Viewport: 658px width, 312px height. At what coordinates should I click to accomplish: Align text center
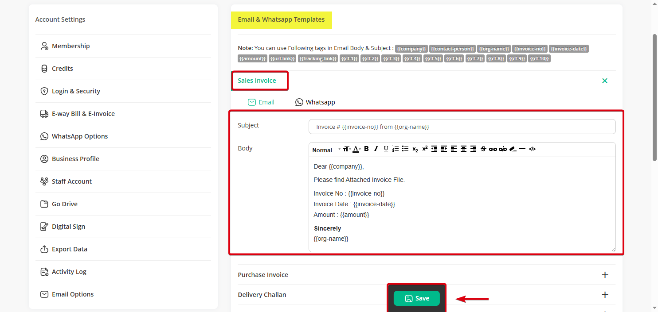[463, 149]
